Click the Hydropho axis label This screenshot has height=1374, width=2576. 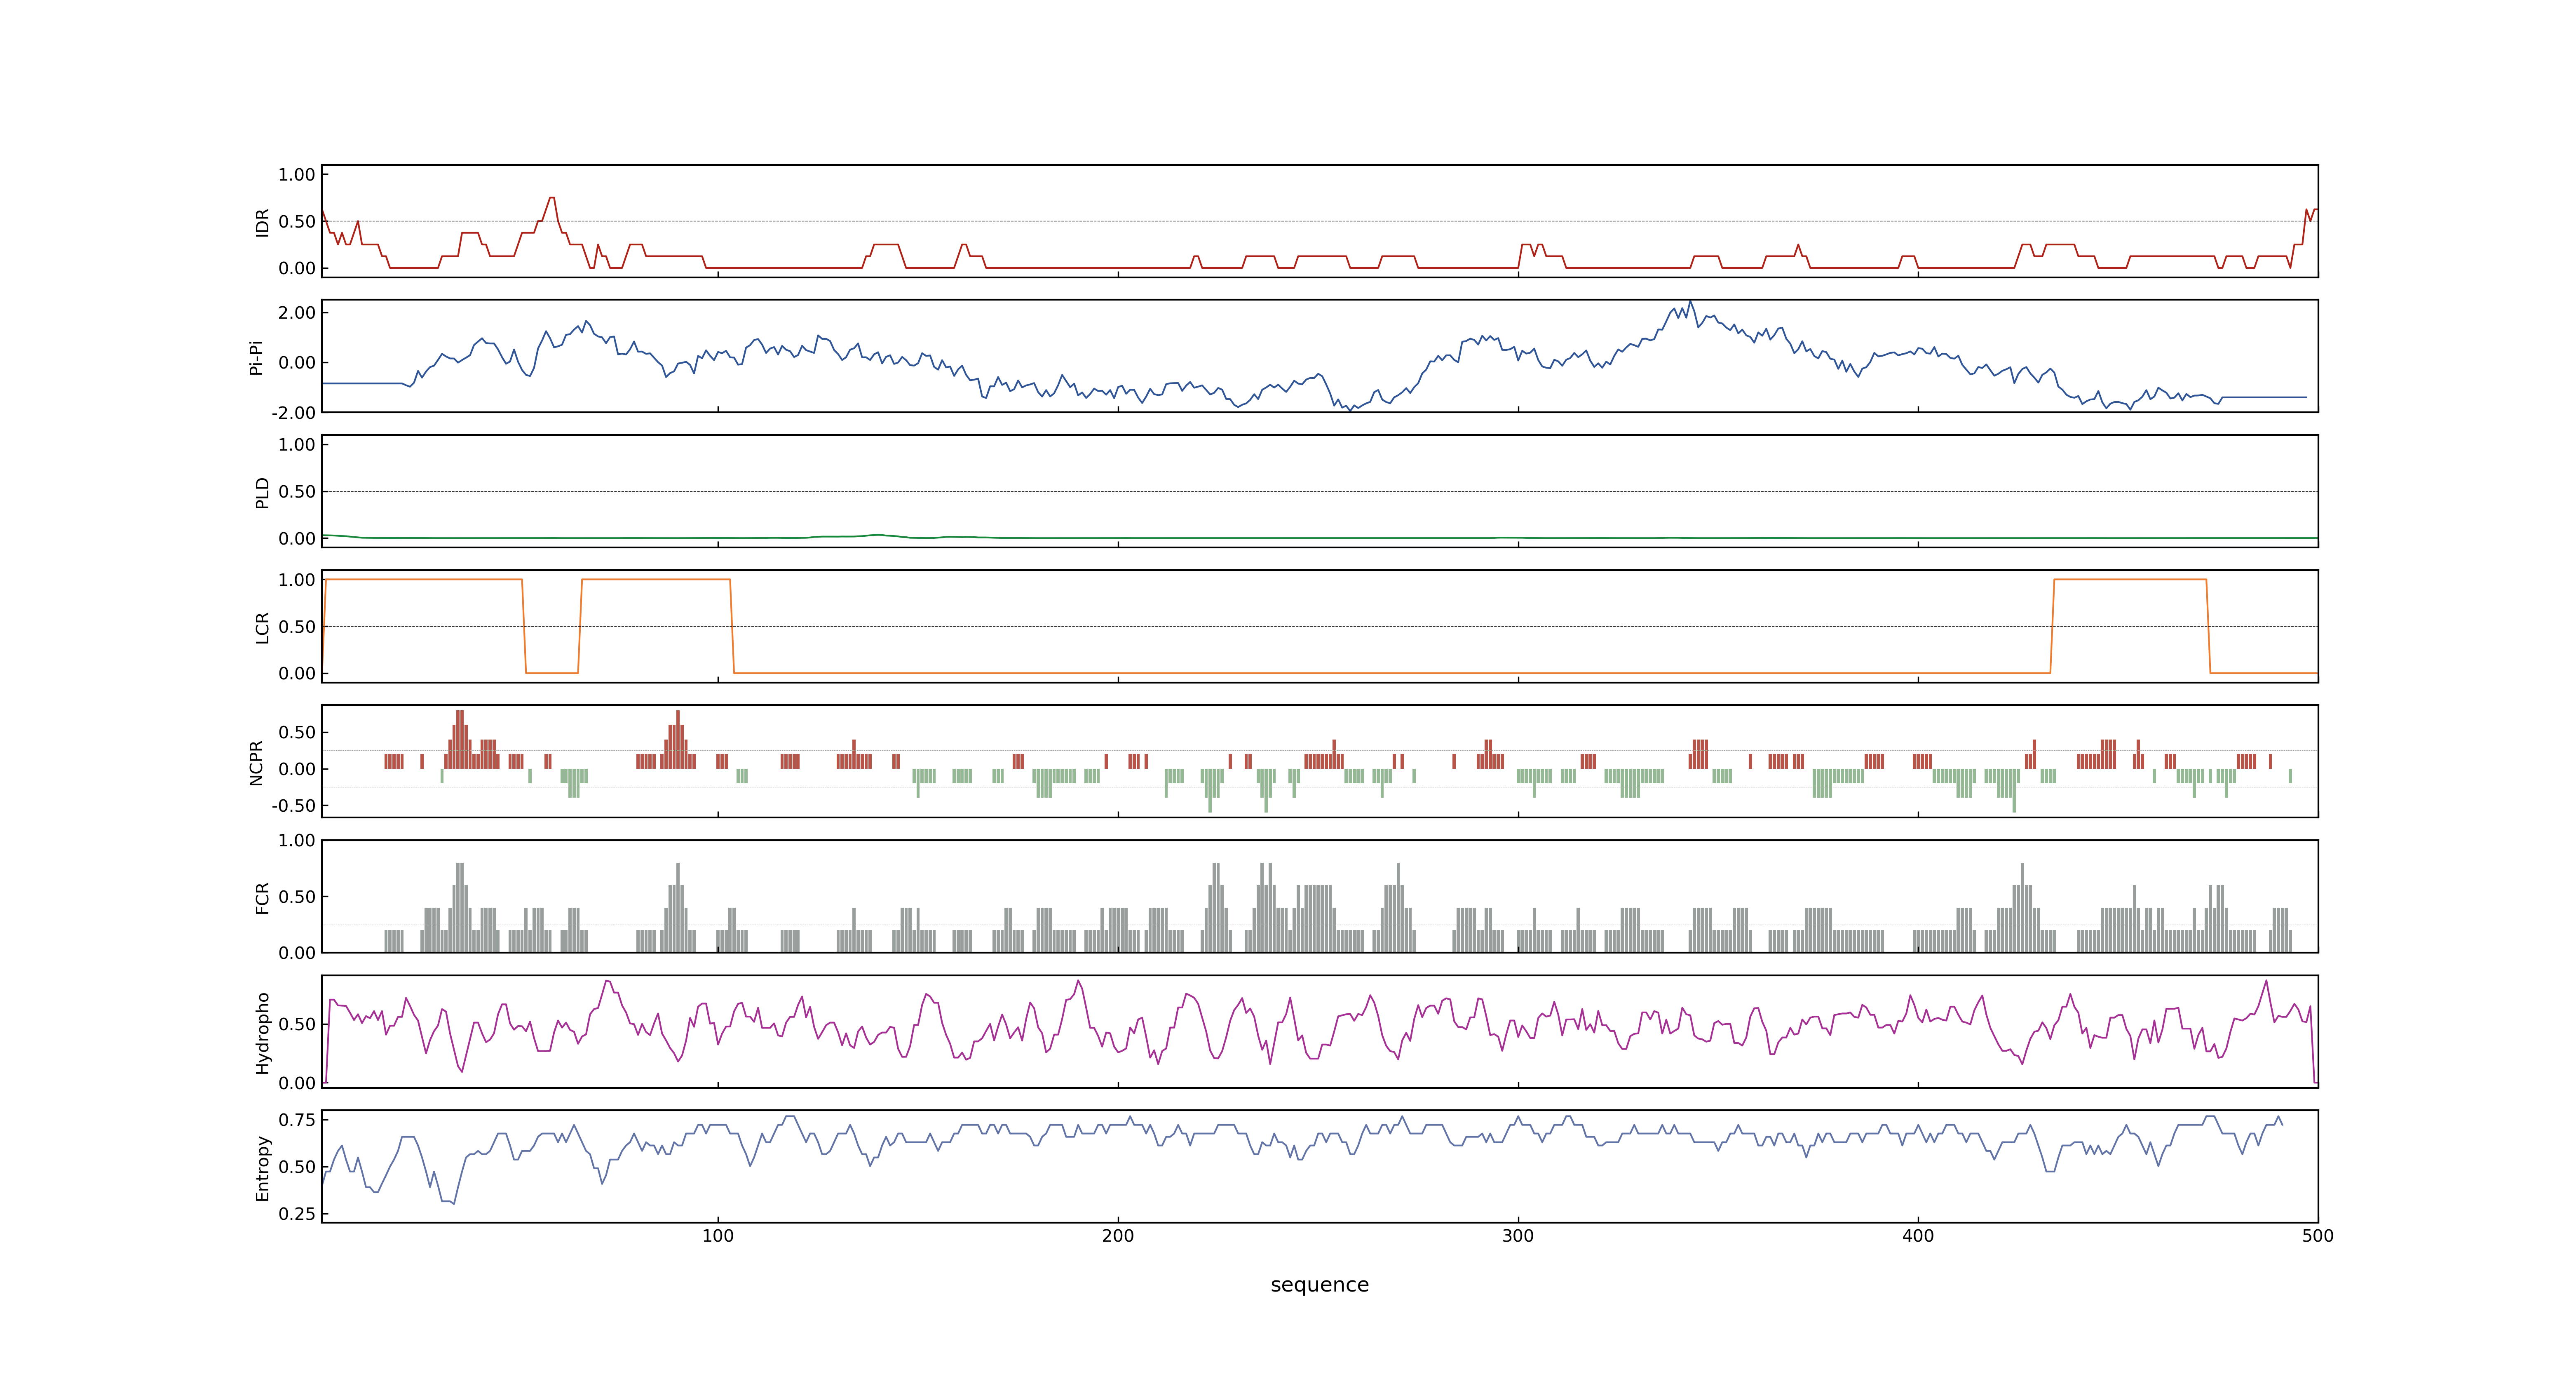(262, 1033)
